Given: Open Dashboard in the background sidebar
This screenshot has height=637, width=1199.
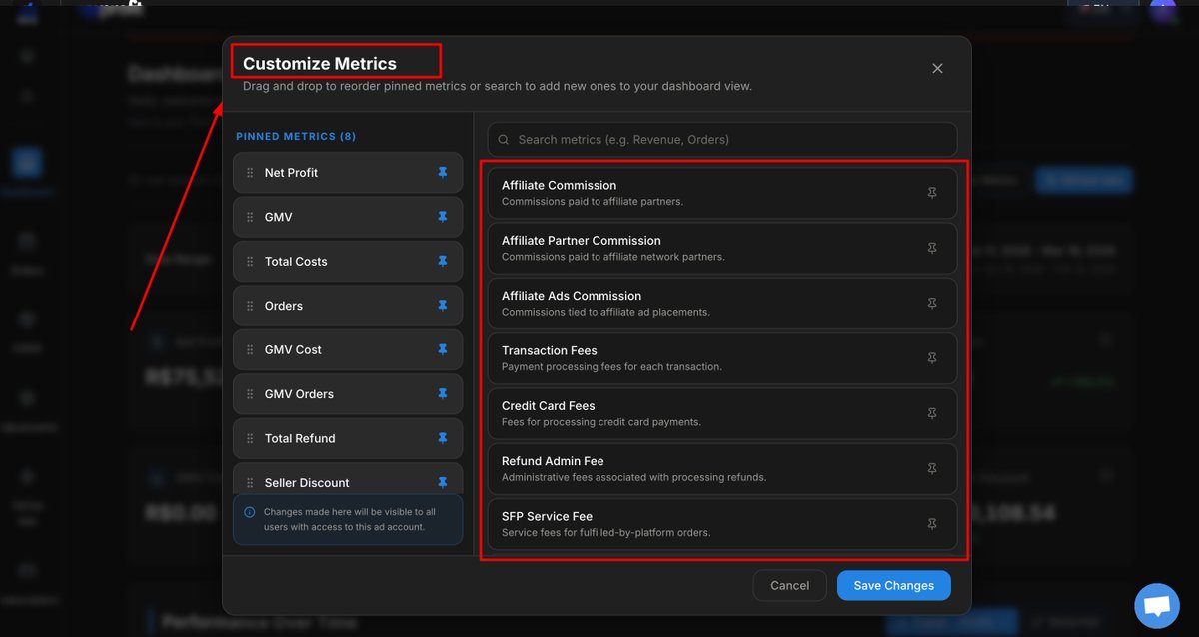Looking at the screenshot, I should (28, 170).
